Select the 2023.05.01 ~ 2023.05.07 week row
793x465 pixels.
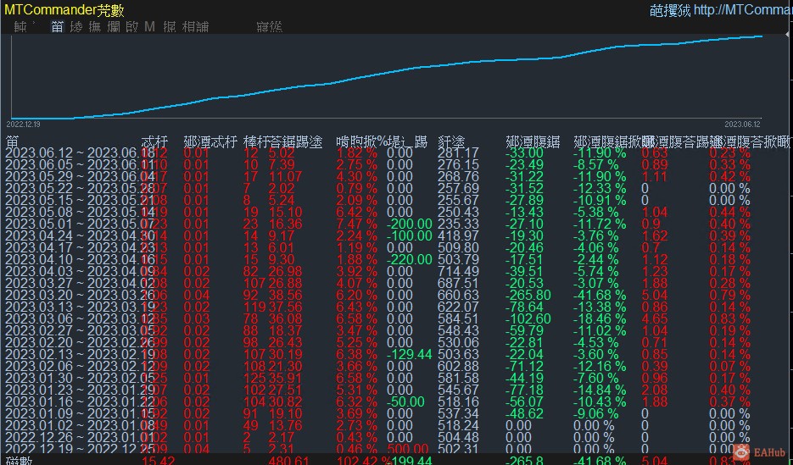(76, 224)
